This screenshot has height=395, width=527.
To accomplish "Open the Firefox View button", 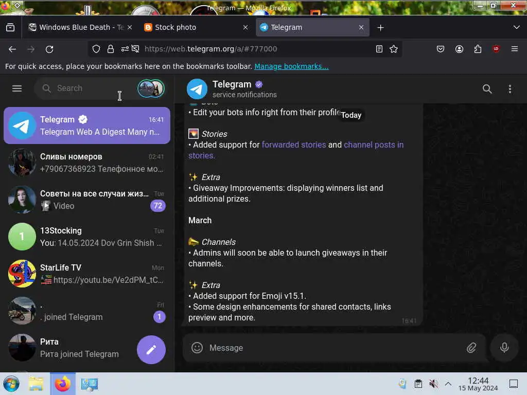I will (x=10, y=27).
